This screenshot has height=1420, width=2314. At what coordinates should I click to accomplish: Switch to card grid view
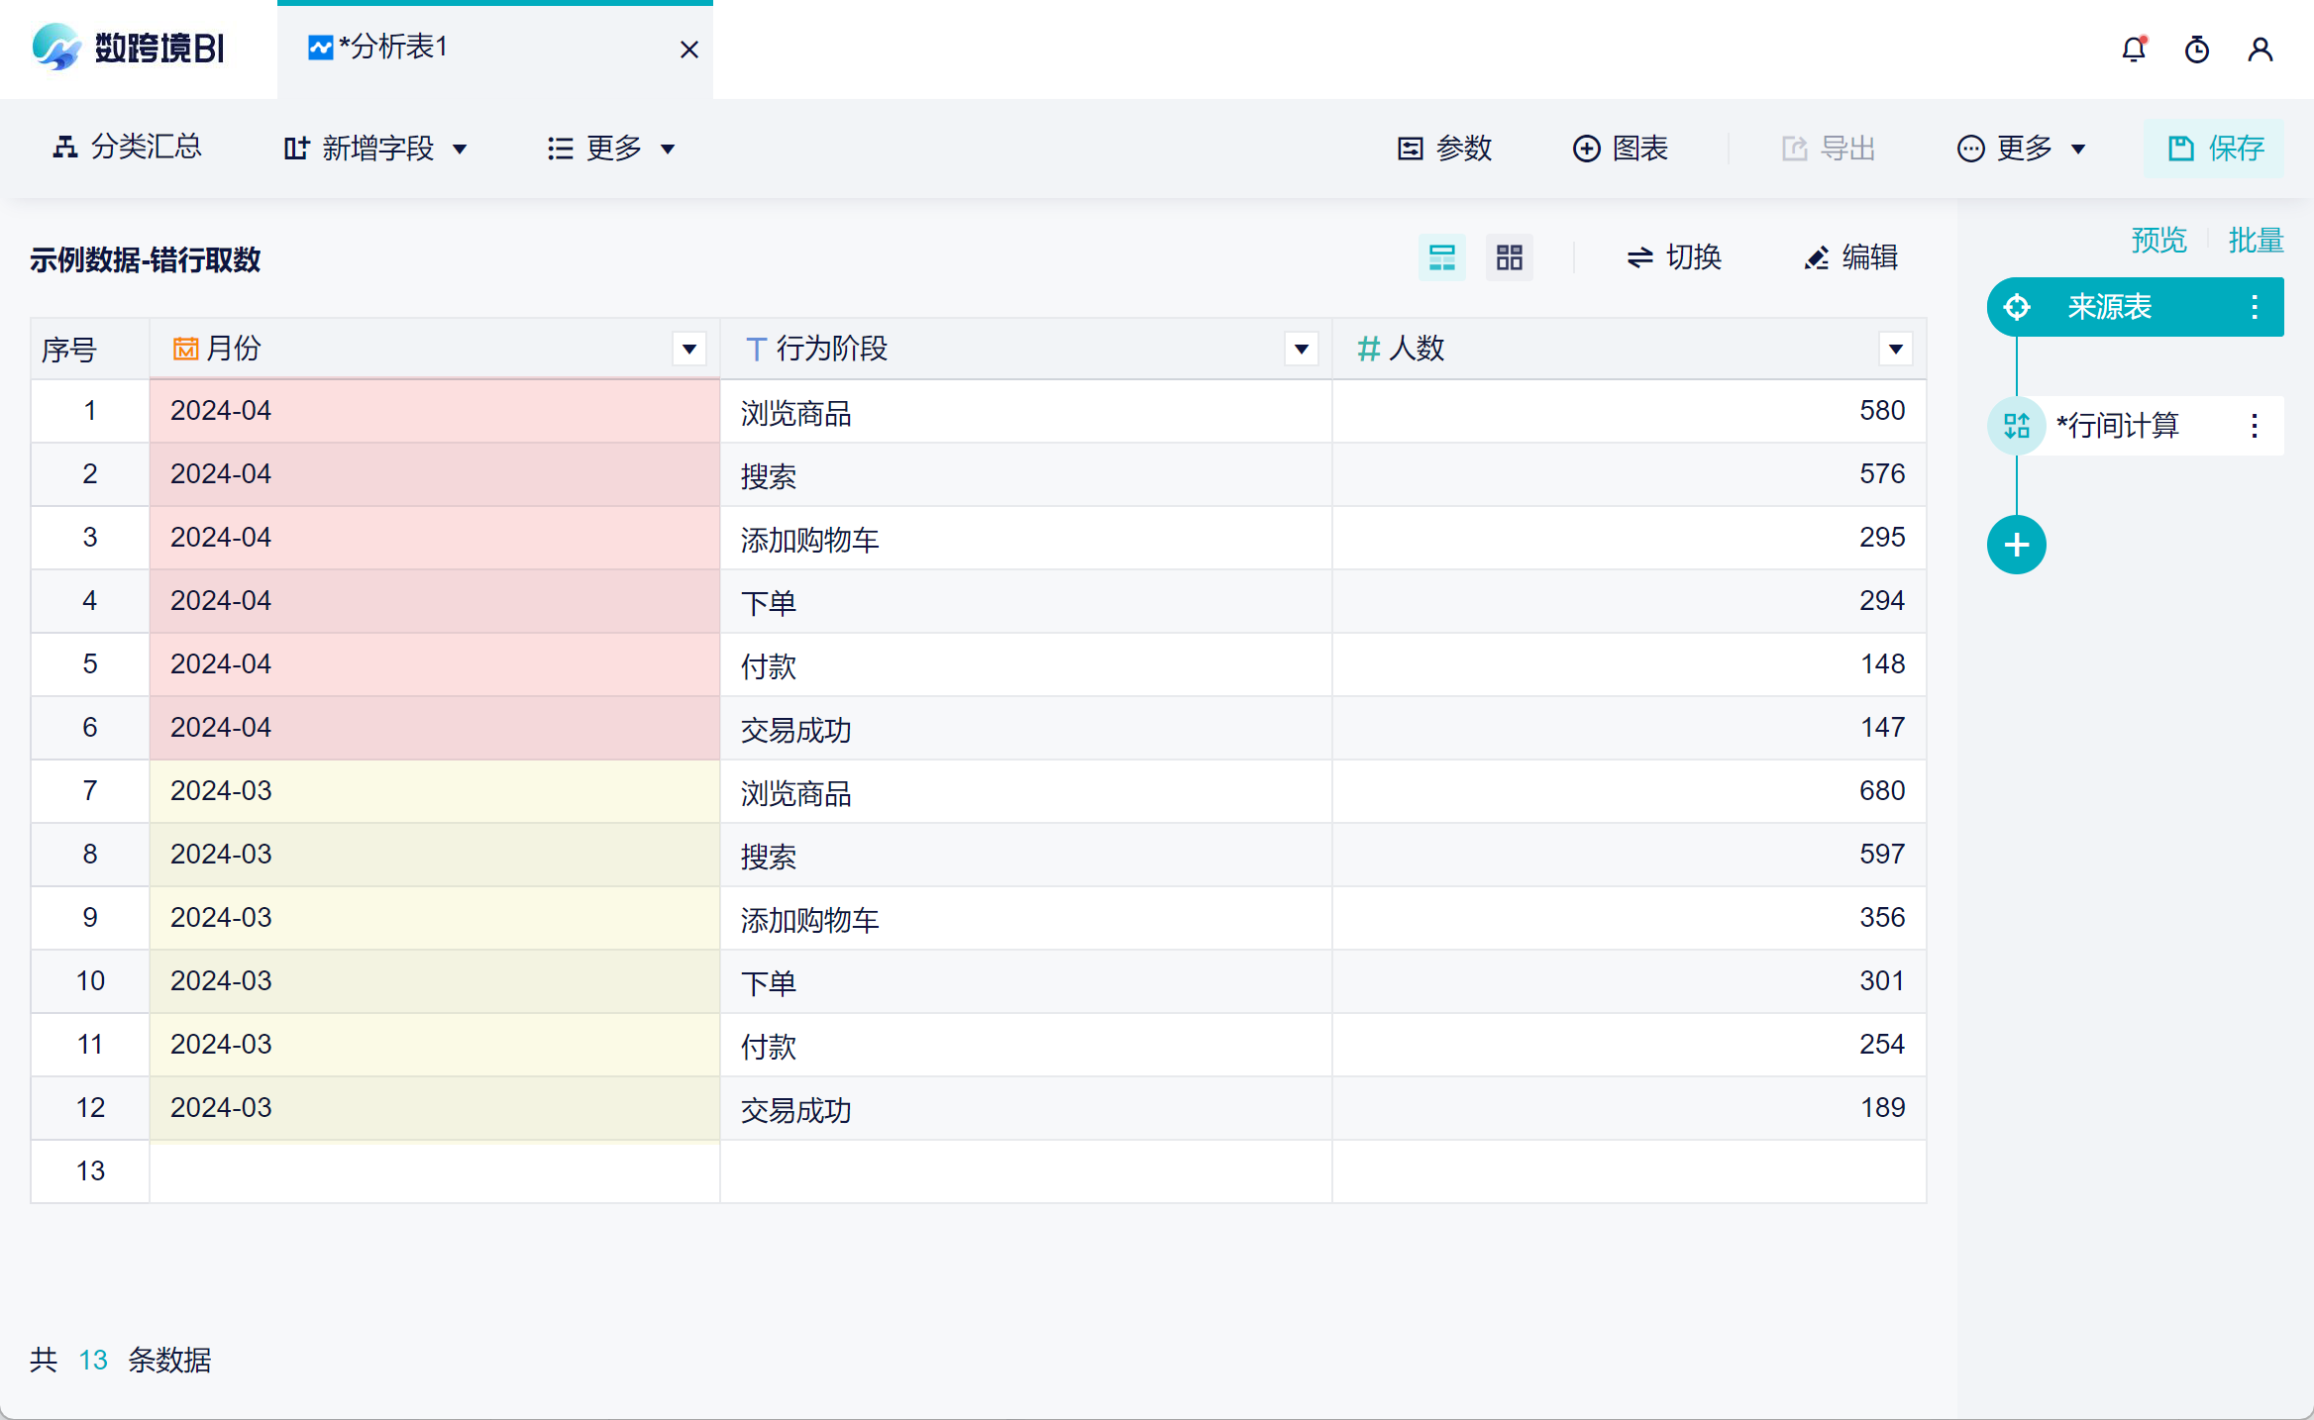click(x=1510, y=257)
